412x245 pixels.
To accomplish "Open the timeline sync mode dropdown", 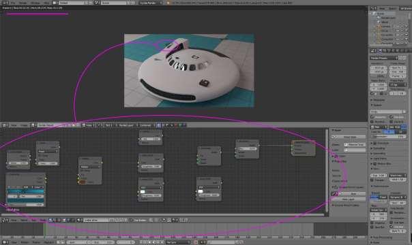I will pyautogui.click(x=178, y=242).
